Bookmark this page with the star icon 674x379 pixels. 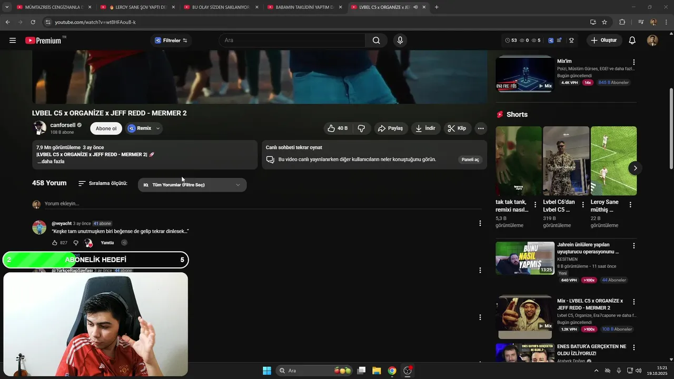click(x=604, y=22)
